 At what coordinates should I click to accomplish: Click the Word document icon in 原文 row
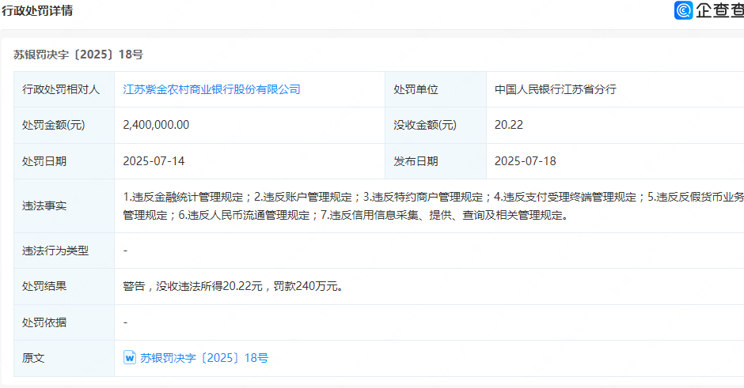tap(130, 358)
